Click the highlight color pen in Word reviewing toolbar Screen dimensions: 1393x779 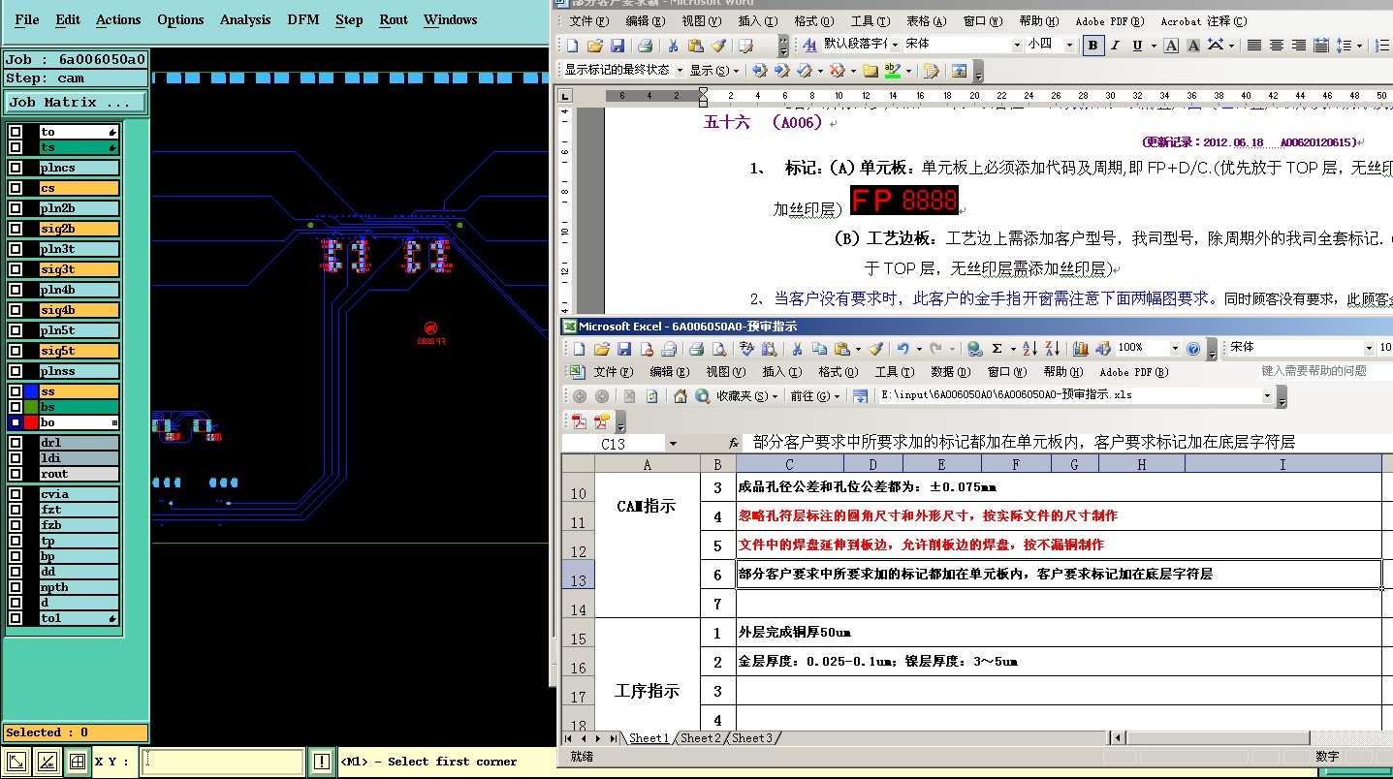pyautogui.click(x=892, y=70)
